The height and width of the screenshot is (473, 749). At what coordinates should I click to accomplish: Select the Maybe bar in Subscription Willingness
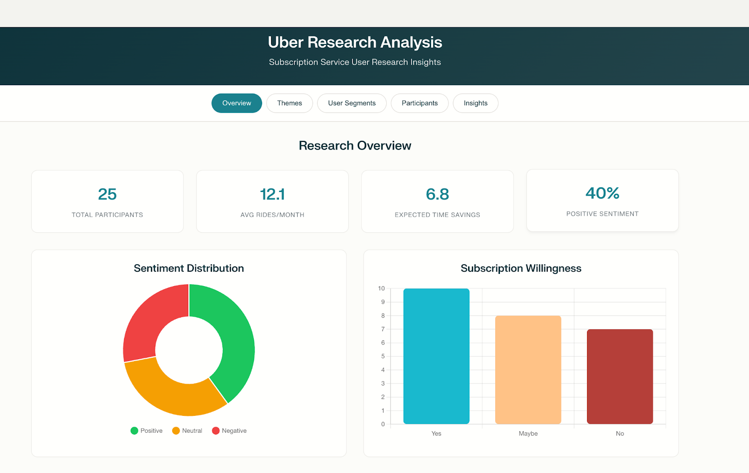pos(528,370)
